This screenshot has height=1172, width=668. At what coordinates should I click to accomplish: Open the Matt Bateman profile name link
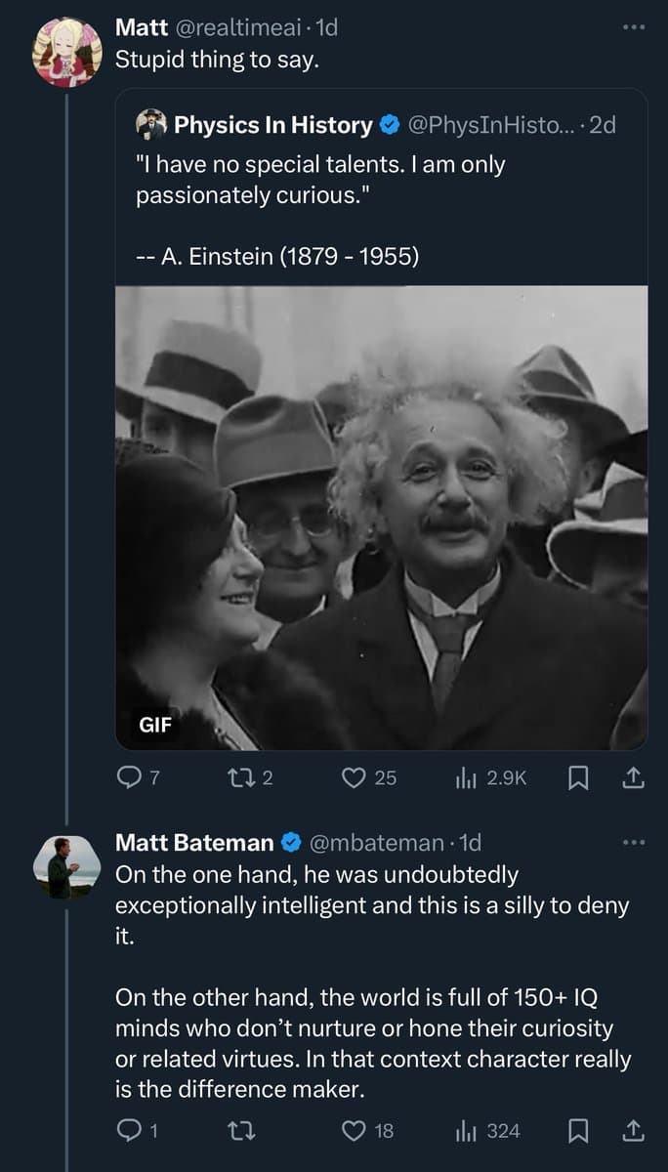tap(194, 842)
